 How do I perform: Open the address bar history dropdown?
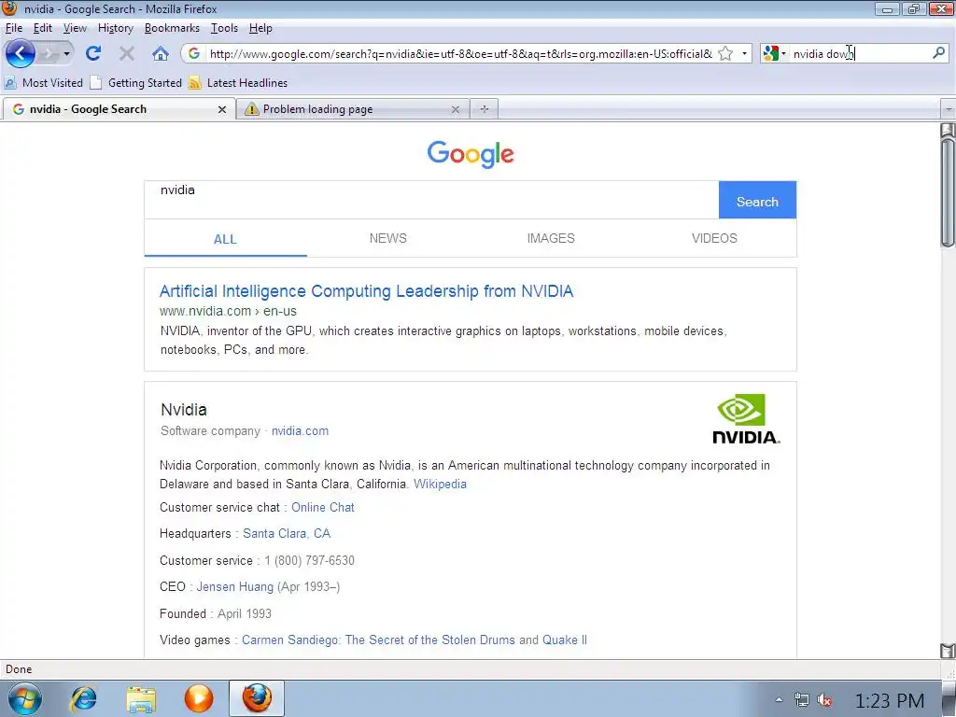(x=744, y=53)
